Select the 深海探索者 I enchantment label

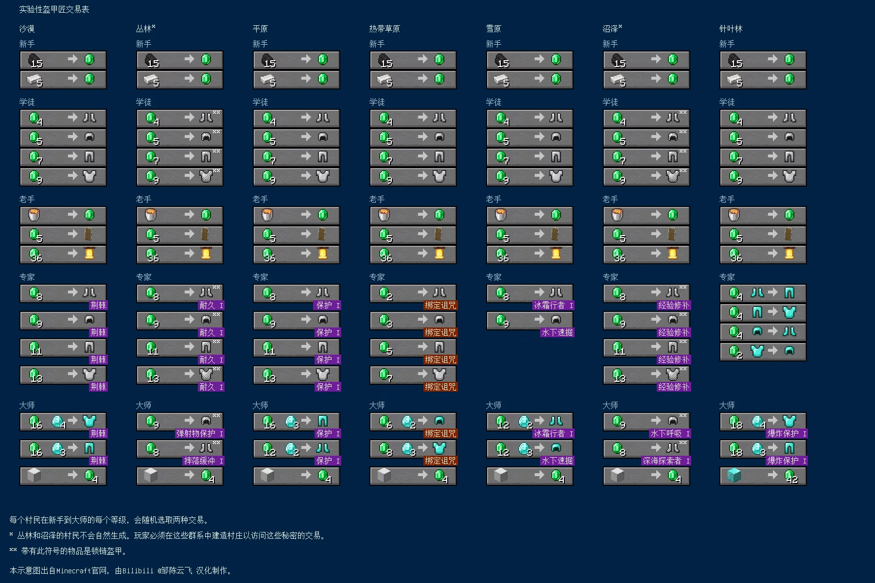coord(666,461)
